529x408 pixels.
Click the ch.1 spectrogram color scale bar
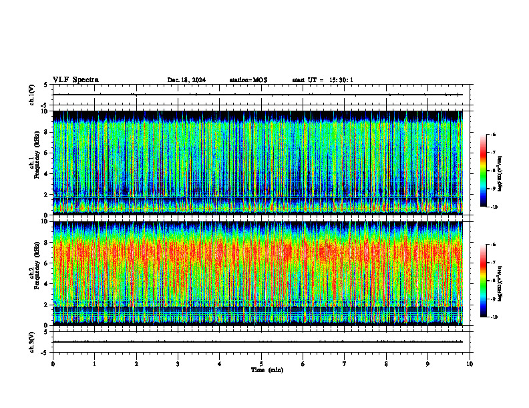(x=483, y=171)
